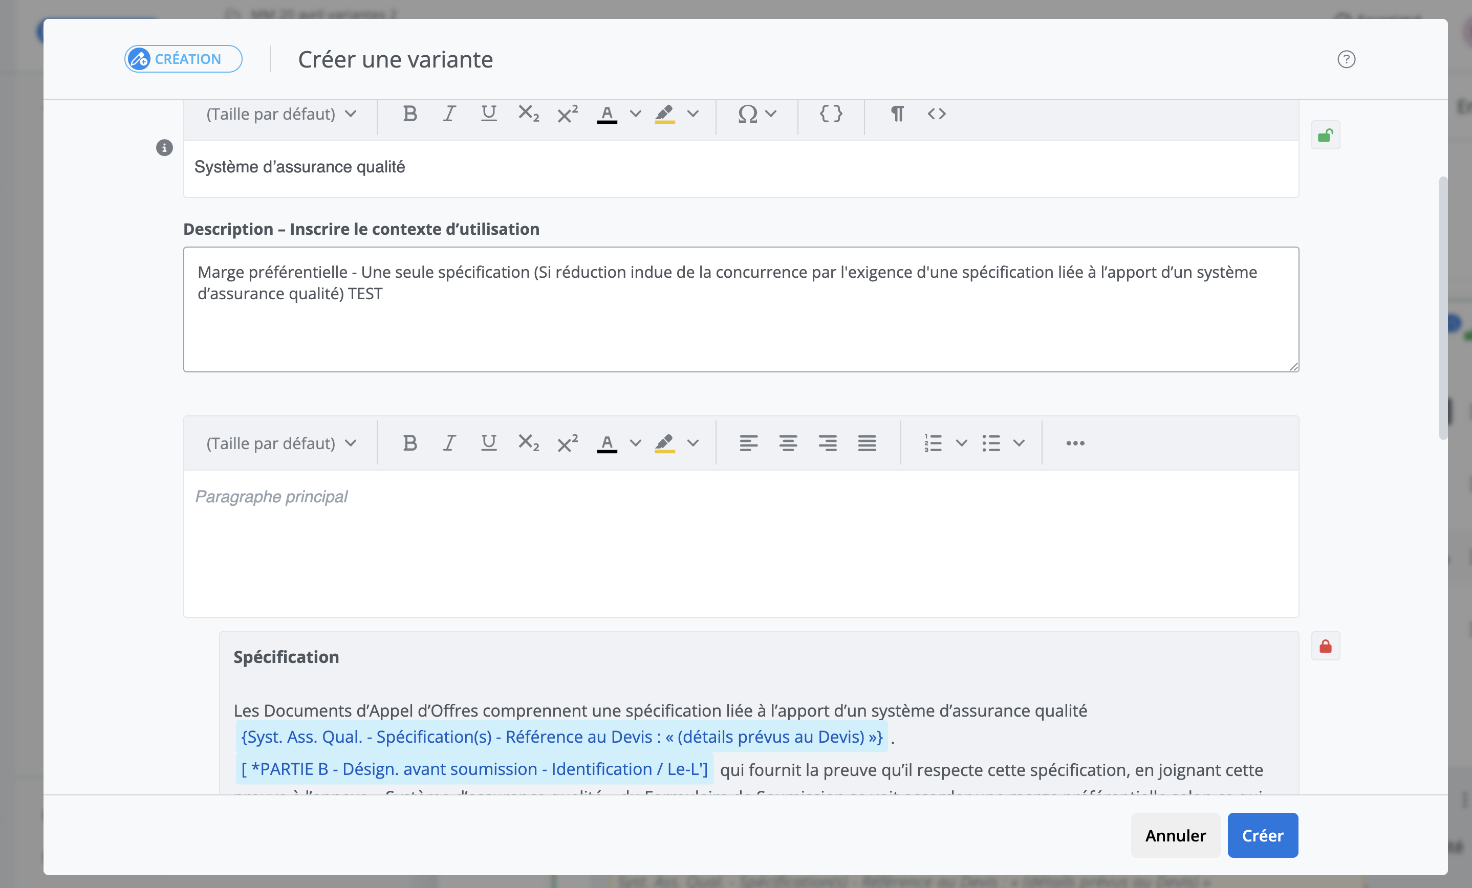Open highlight color picker in paragraph toolbar
1472x888 pixels.
coord(693,443)
